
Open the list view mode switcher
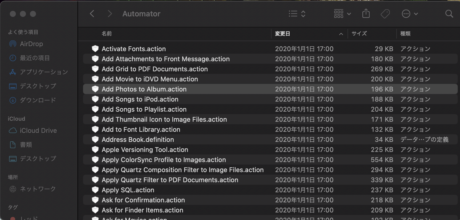point(297,14)
